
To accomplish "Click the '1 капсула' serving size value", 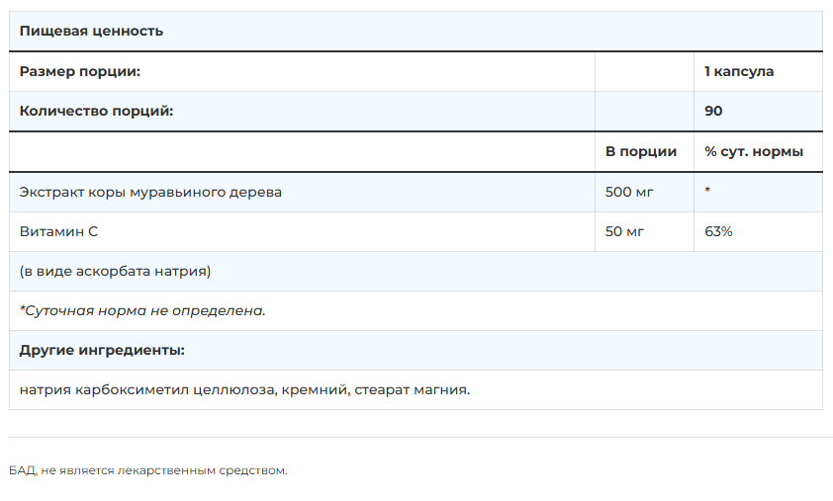I will [x=739, y=71].
